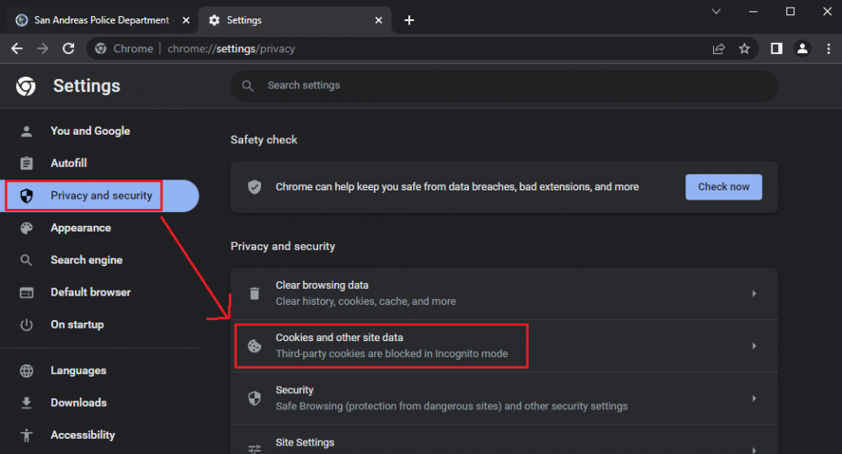Click the share page icon in address bar
This screenshot has height=454, width=842.
pos(718,49)
